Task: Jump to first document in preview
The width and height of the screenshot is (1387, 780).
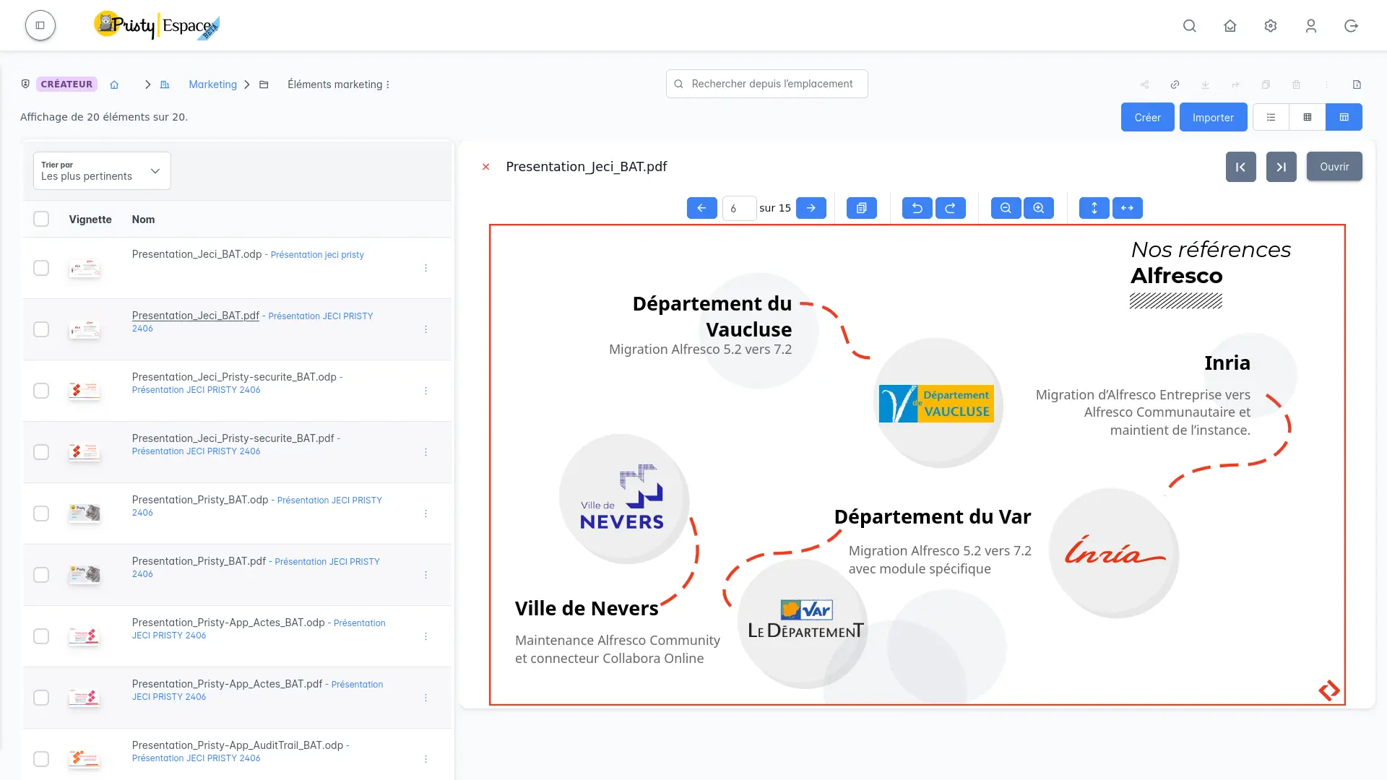Action: pyautogui.click(x=1241, y=167)
